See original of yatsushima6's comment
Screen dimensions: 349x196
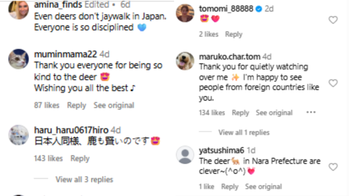tap(263, 187)
